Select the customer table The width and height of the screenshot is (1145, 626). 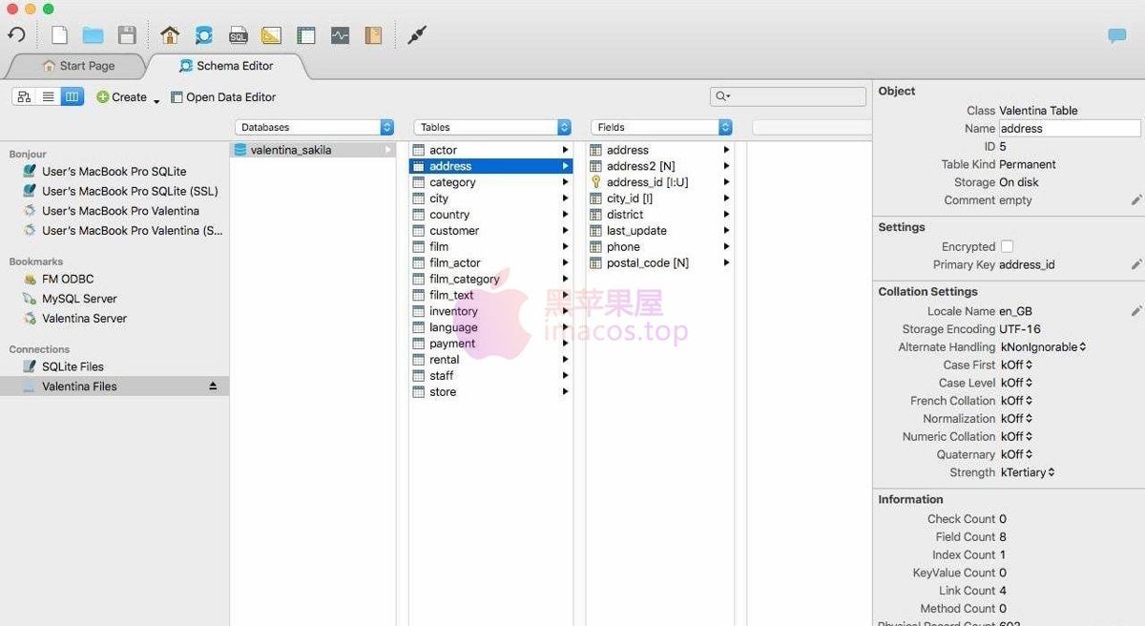click(490, 231)
